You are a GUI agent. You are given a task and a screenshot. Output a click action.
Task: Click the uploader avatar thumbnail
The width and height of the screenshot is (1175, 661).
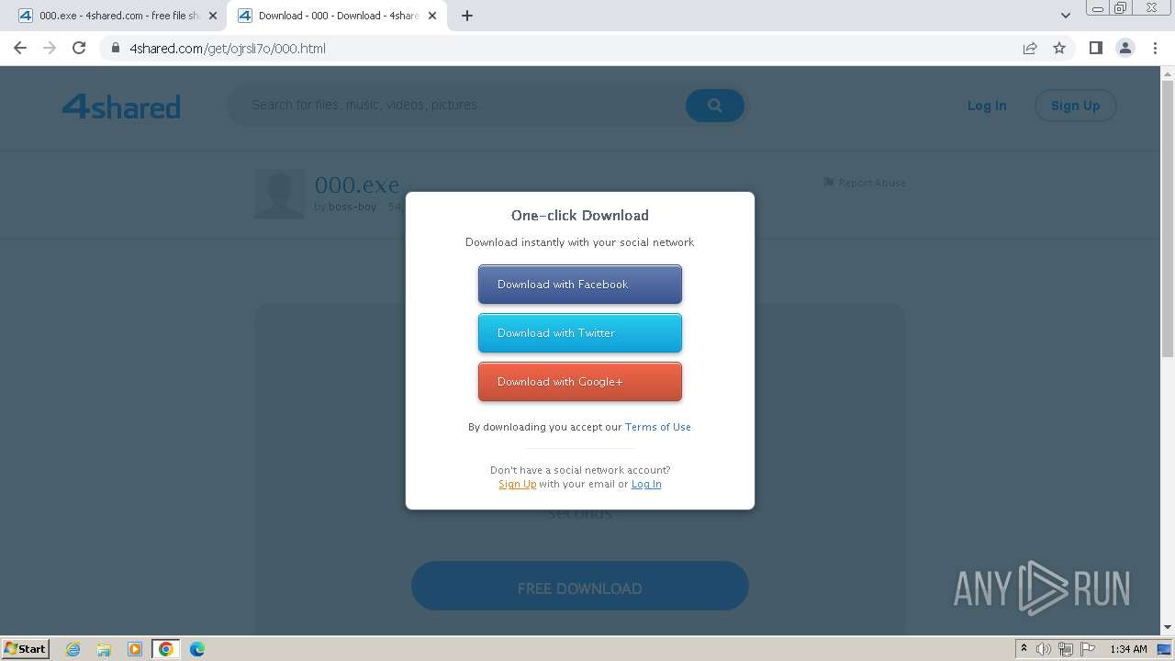[x=279, y=194]
